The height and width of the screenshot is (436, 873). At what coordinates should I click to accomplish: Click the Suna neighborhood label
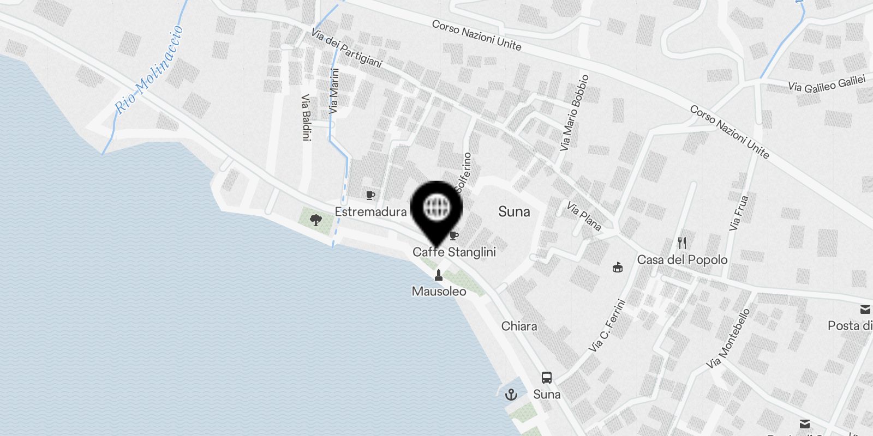click(514, 212)
